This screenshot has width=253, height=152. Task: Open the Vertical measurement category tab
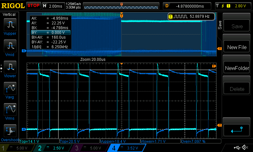pyautogui.click(x=9, y=15)
